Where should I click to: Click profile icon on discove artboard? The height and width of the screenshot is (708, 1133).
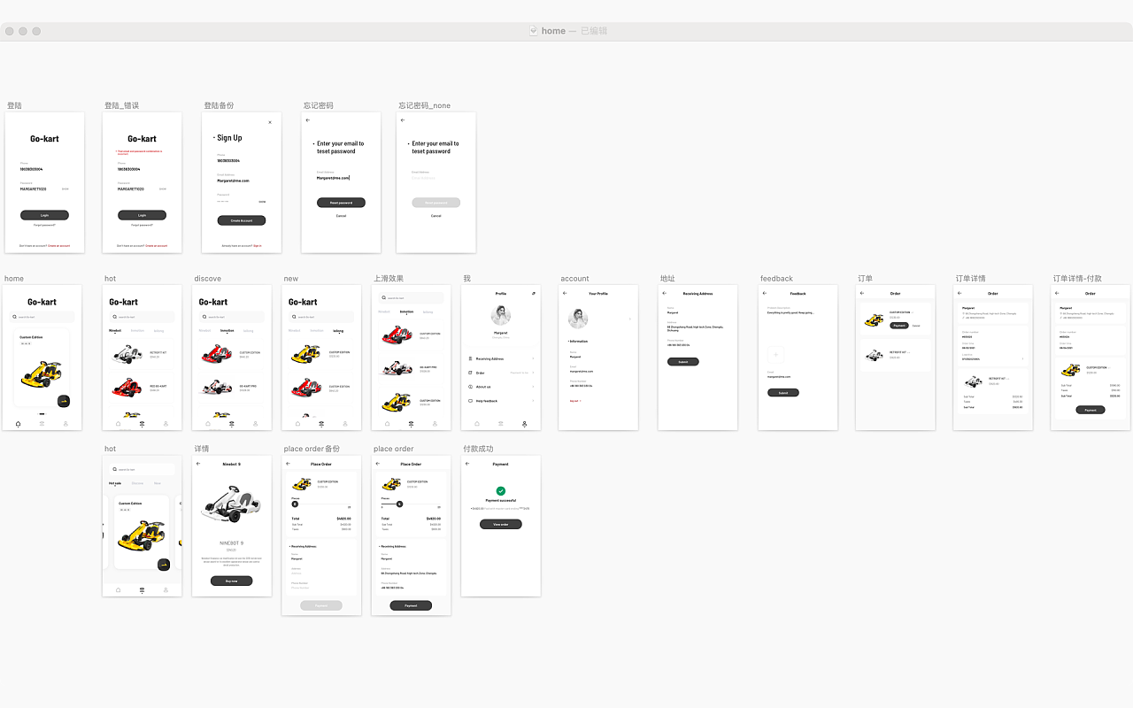click(x=255, y=424)
